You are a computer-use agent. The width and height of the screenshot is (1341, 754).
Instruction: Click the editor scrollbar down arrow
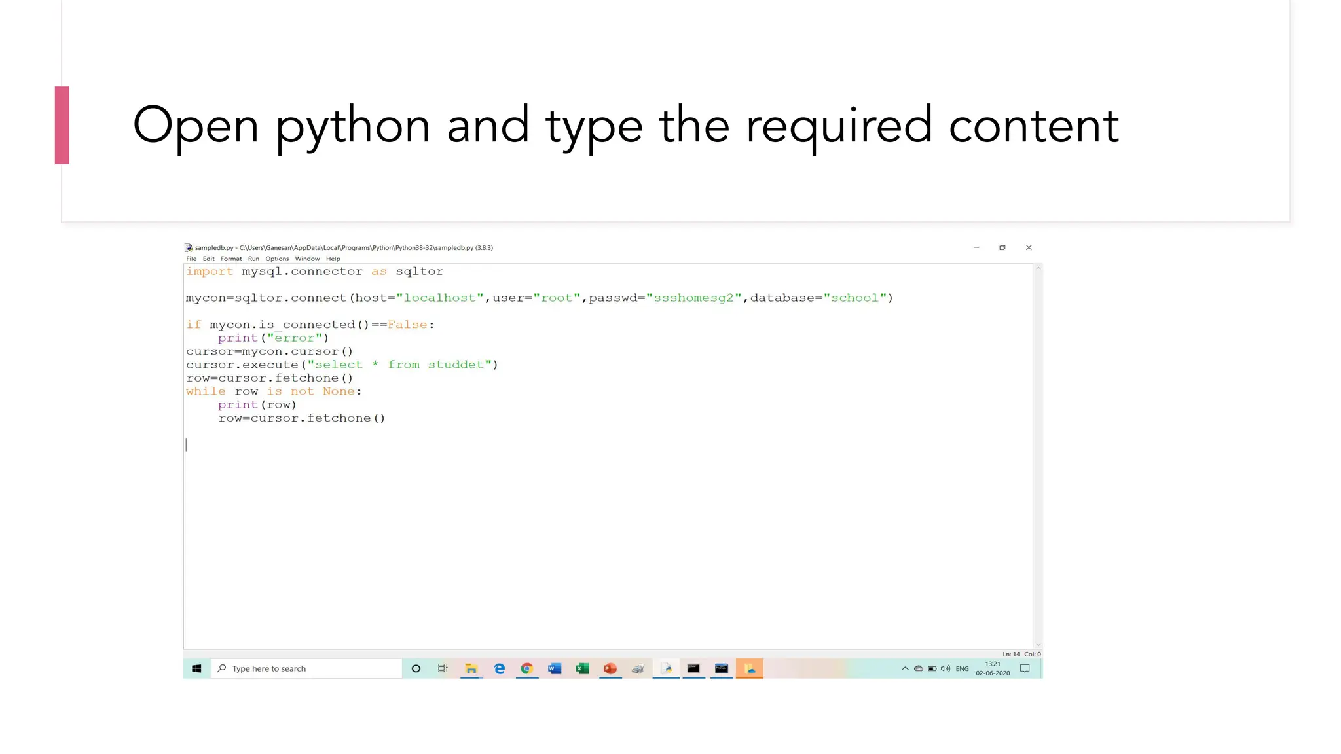click(x=1038, y=645)
